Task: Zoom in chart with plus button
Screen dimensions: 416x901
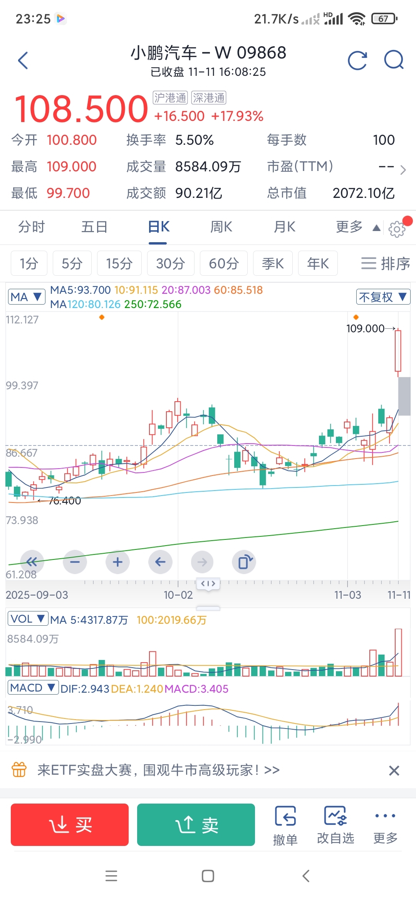Action: pos(117,562)
